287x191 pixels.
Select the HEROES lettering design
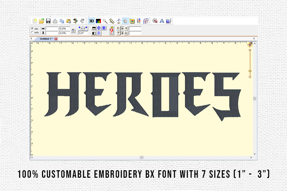click(142, 96)
